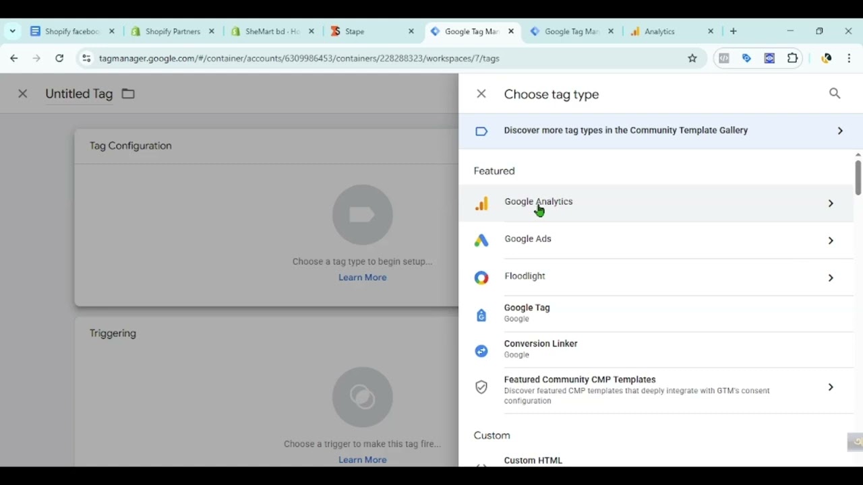Screen dimensions: 863x485
Task: Go back to the previous page
Action: 14,59
